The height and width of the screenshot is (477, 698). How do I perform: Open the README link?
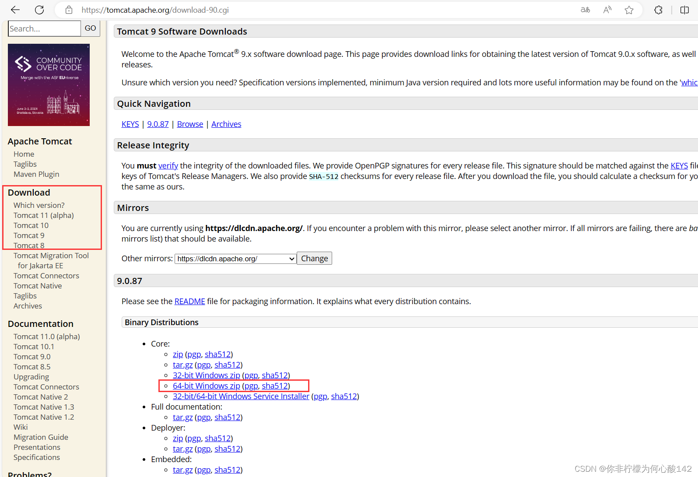pyautogui.click(x=189, y=302)
